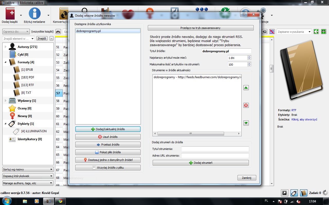Screen dimensions: 329x205
Task: Expand the Autorzy [271] tree node
Action: click(6, 47)
